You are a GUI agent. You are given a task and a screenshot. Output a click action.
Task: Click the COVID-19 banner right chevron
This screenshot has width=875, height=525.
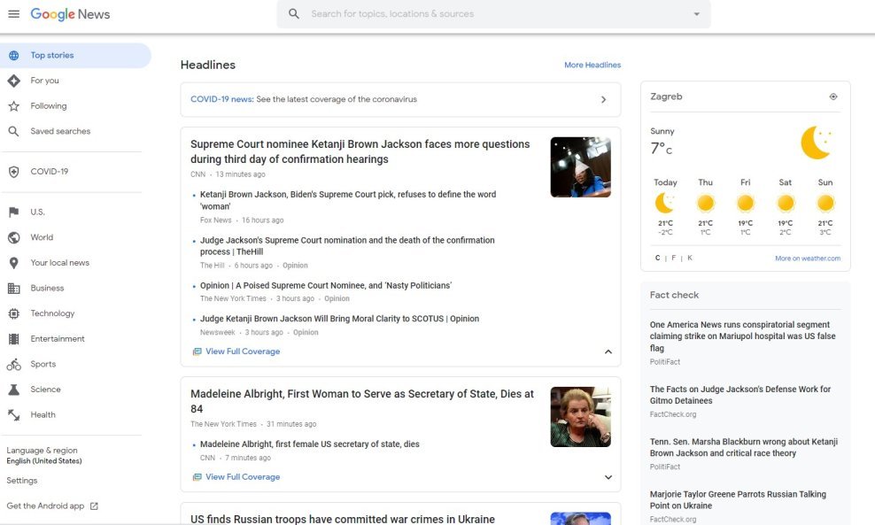tap(603, 99)
